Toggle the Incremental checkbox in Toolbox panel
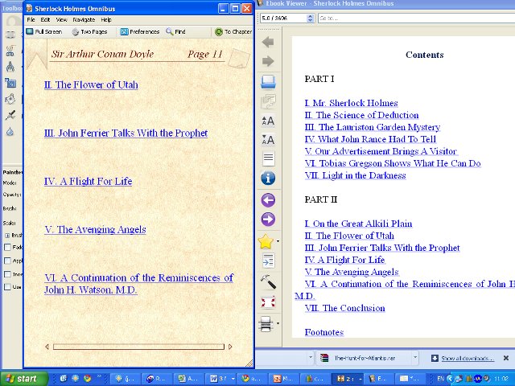This screenshot has width=515, height=386. 7,274
